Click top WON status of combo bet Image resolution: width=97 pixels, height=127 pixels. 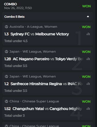[x=86, y=6]
